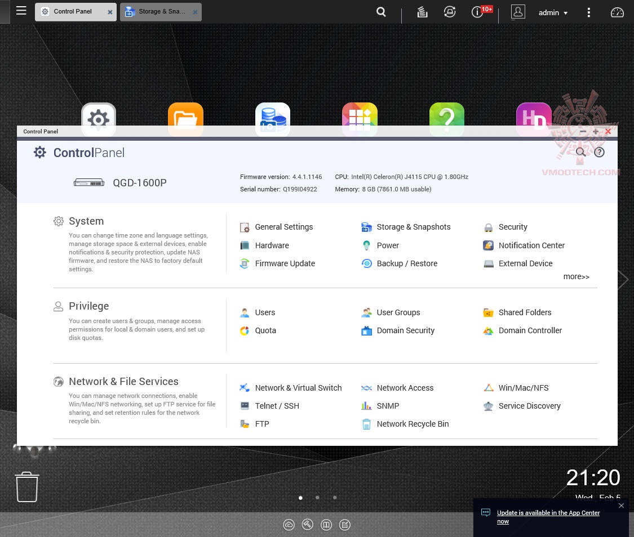Image resolution: width=634 pixels, height=537 pixels.
Task: Switch to the Storage & Snapshots taskbar tab
Action: [x=161, y=12]
